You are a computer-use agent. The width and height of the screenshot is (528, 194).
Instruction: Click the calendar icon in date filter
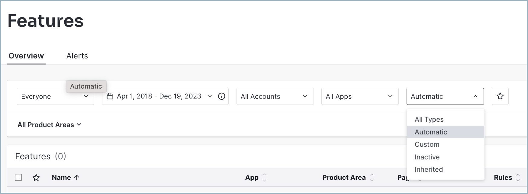(110, 96)
